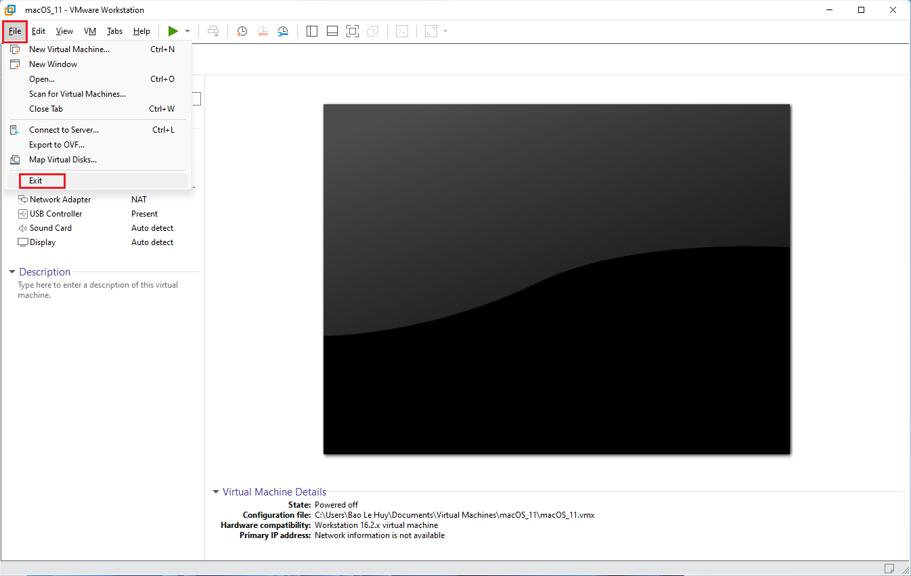Click the Present value of USB Controller

[145, 214]
